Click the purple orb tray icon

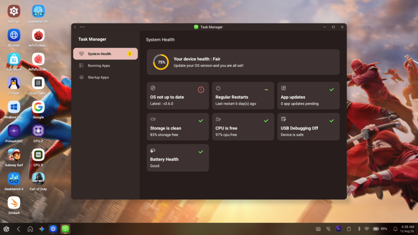point(338,229)
